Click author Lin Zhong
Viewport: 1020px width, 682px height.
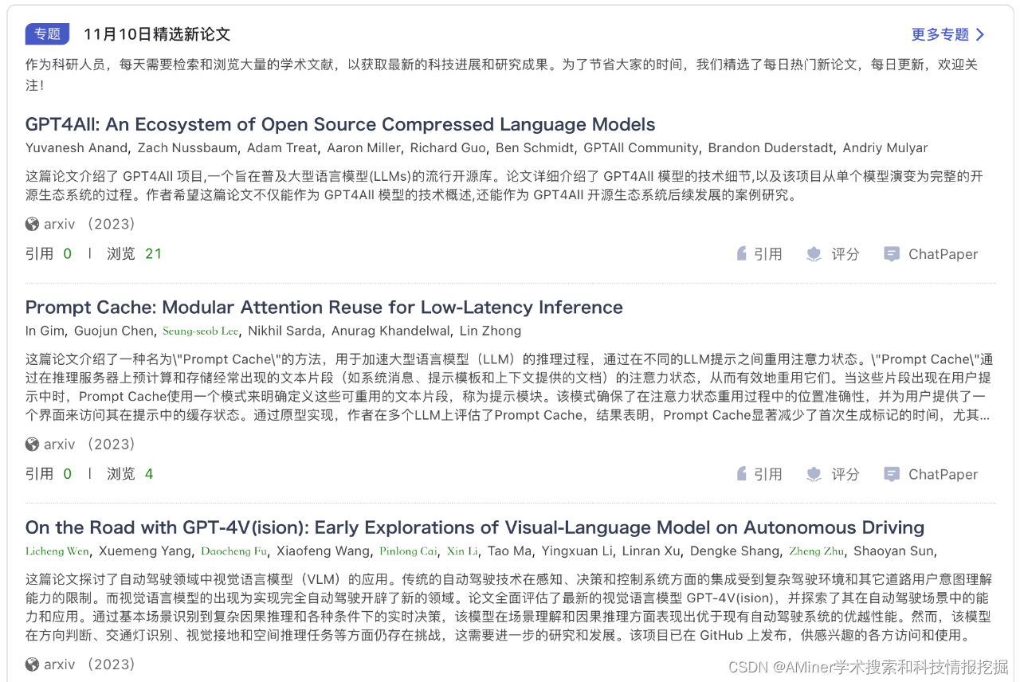[492, 331]
